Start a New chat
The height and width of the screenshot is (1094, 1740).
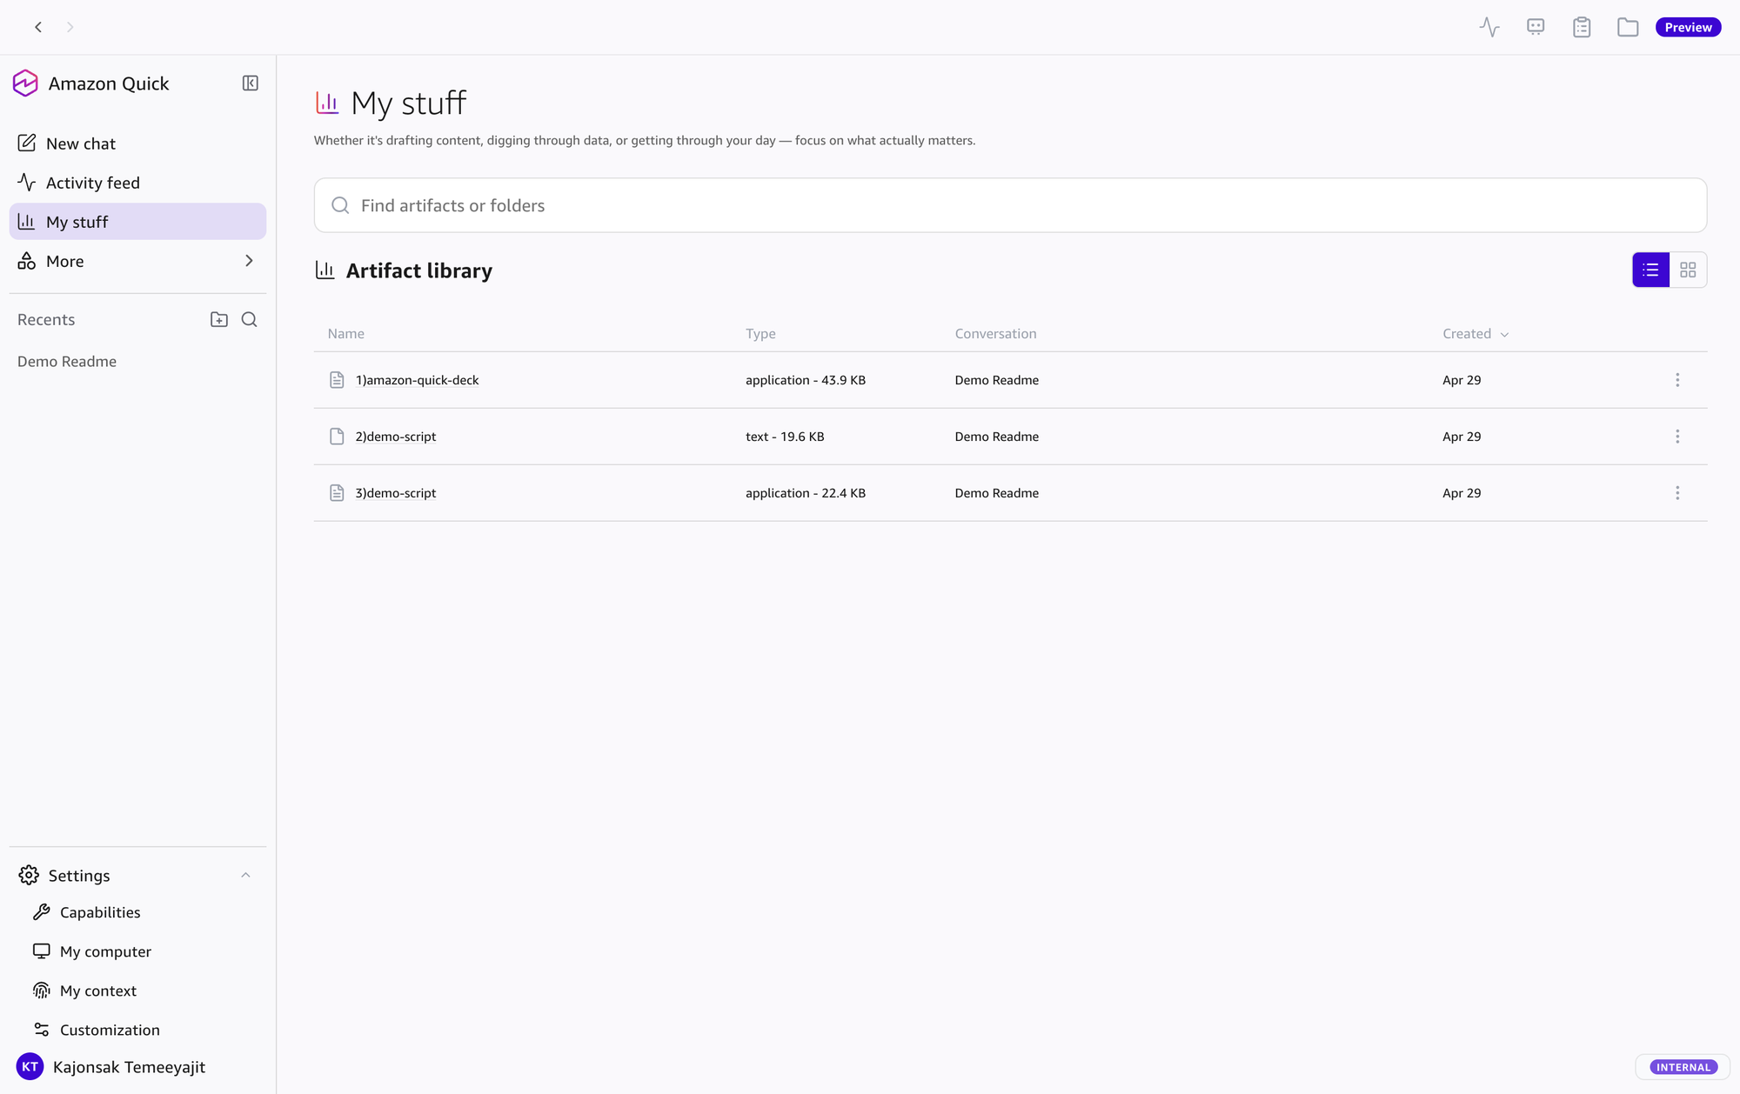coord(137,143)
